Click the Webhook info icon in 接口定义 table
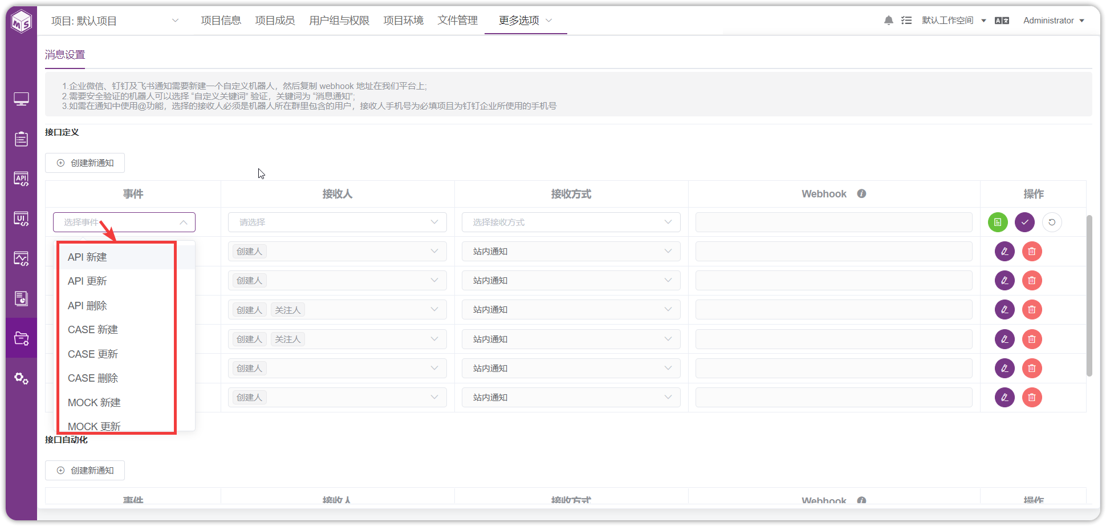Image resolution: width=1106 pixels, height=526 pixels. pyautogui.click(x=861, y=193)
